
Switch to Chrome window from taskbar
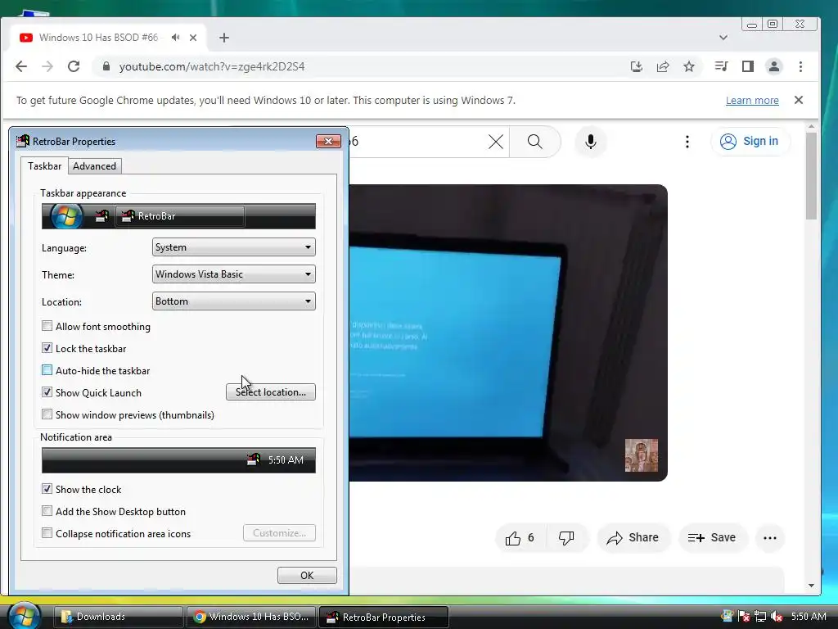point(251,617)
